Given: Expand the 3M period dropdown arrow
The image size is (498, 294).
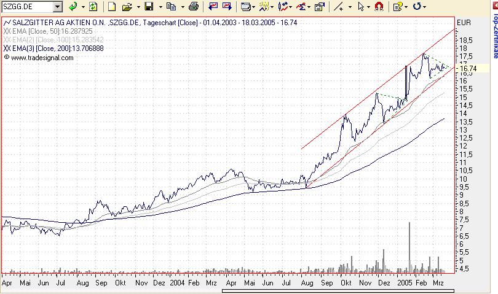Looking at the screenshot, I should (x=272, y=7).
